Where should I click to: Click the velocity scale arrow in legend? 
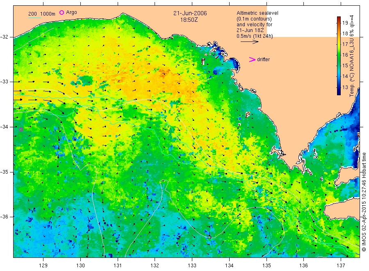coord(249,42)
